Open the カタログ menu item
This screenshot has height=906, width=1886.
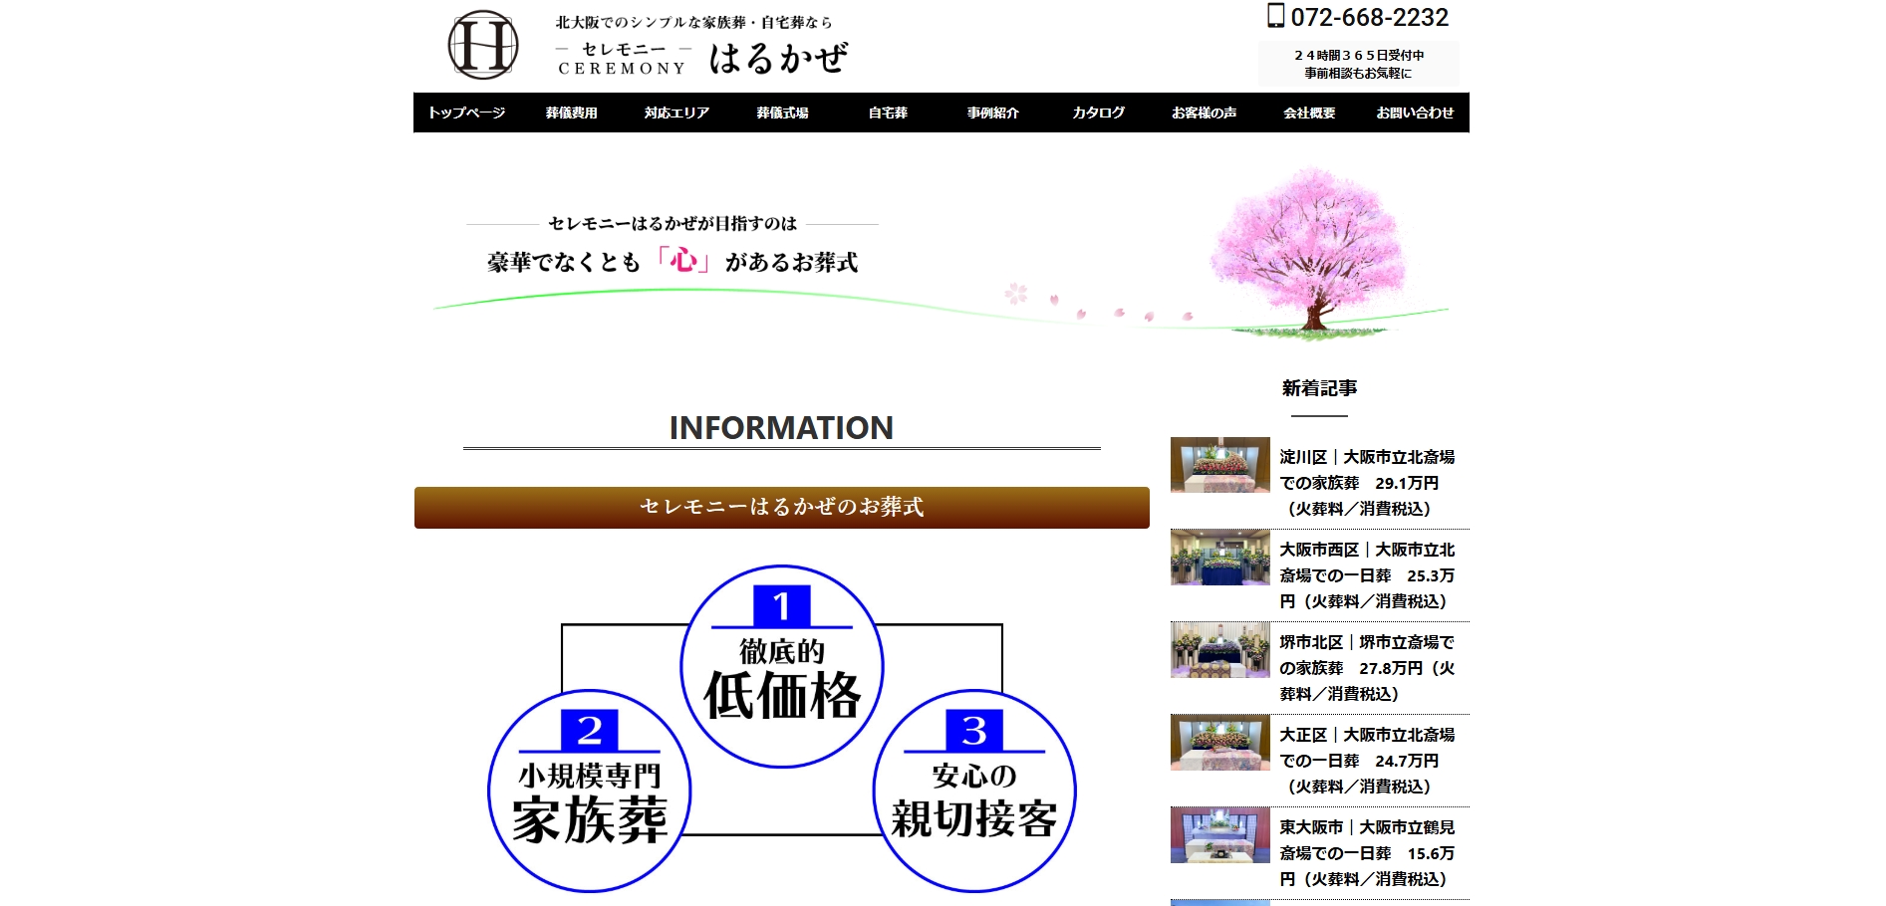click(x=1099, y=113)
